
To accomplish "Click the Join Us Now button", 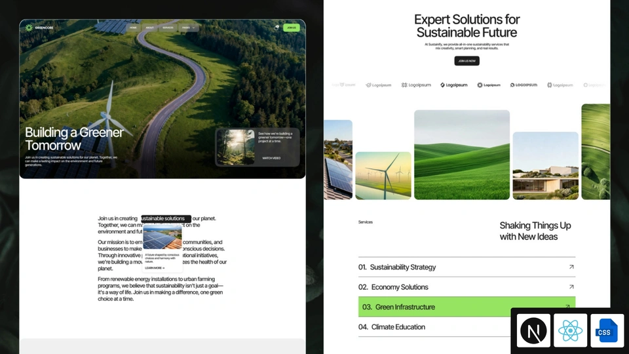I will [467, 61].
